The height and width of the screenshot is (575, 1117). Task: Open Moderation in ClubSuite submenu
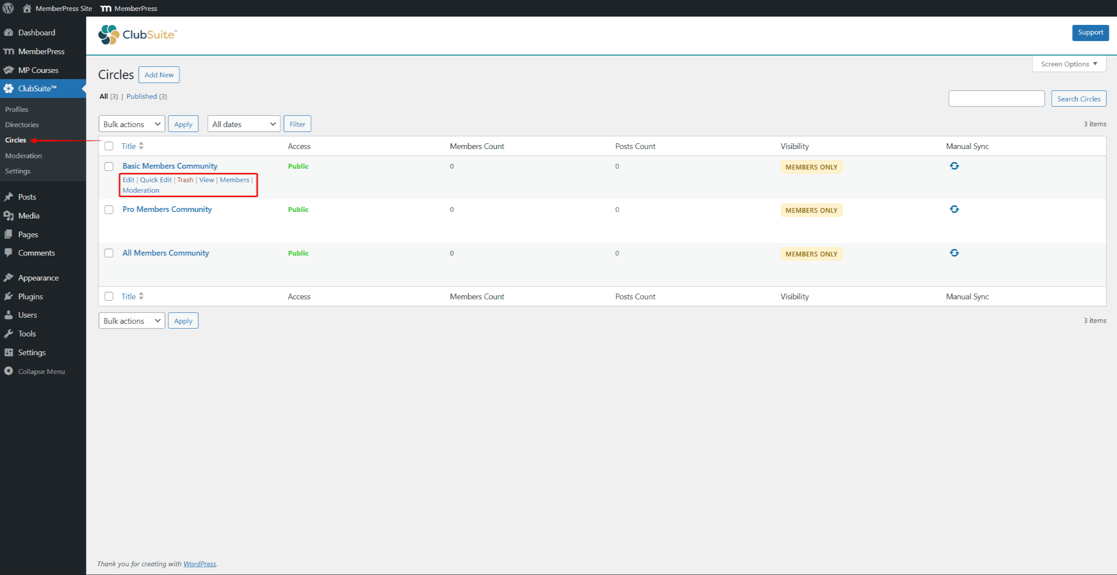(x=24, y=156)
